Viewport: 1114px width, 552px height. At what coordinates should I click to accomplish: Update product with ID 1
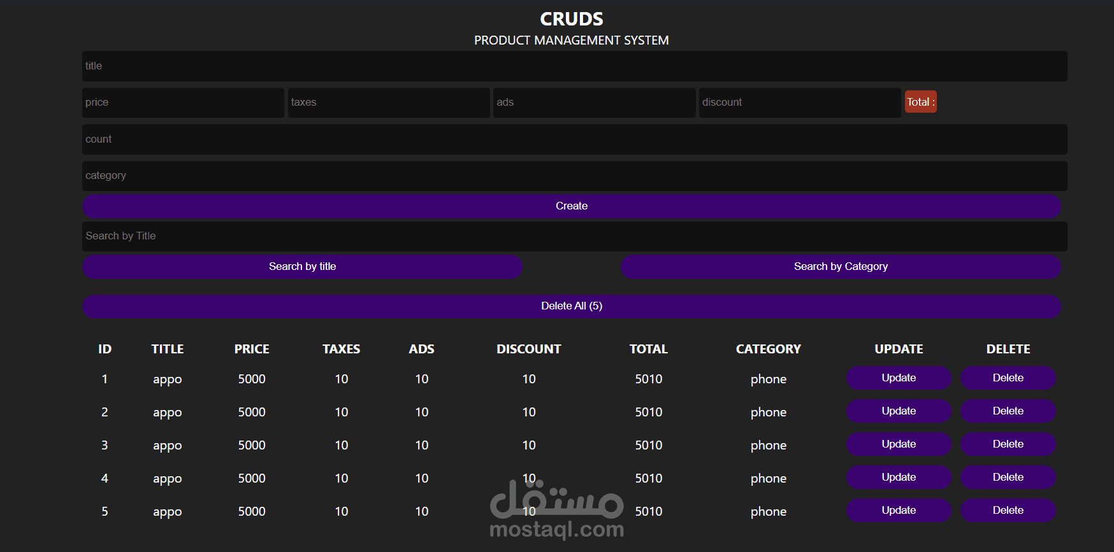point(899,378)
